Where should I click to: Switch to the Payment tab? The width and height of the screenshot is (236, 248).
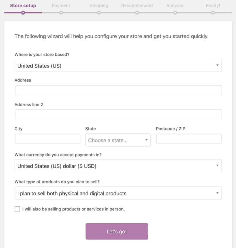point(61,5)
